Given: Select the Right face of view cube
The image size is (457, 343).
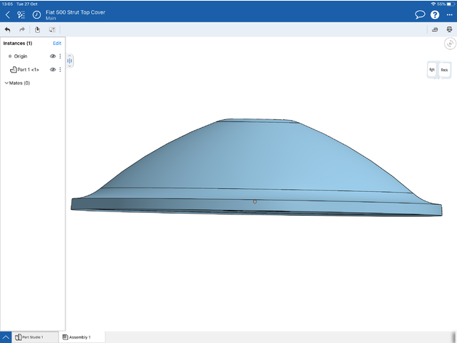Looking at the screenshot, I should pyautogui.click(x=432, y=70).
